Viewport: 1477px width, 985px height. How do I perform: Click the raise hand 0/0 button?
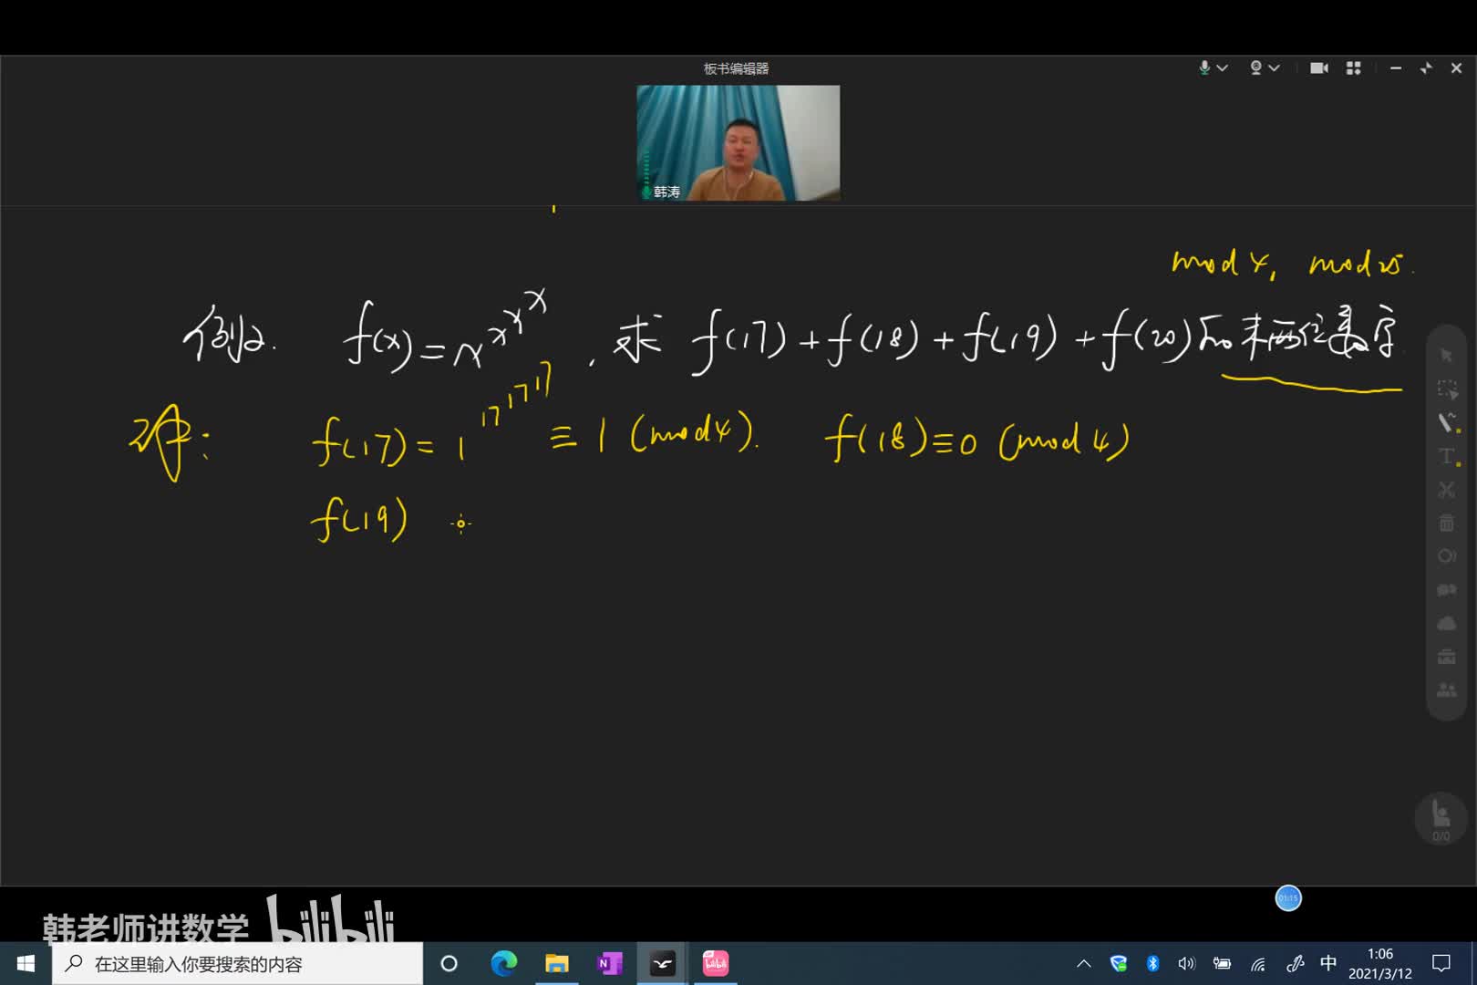[1441, 817]
